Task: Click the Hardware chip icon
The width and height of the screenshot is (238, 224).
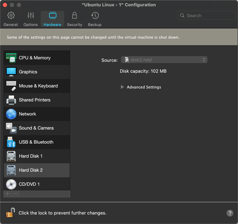Action: click(53, 15)
